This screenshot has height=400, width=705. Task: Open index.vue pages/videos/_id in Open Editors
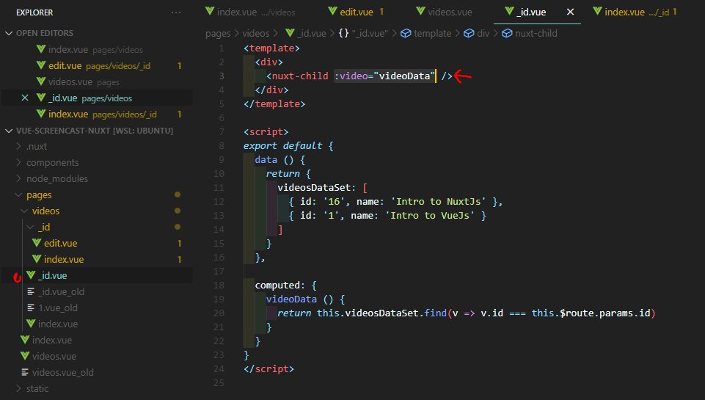pyautogui.click(x=97, y=114)
